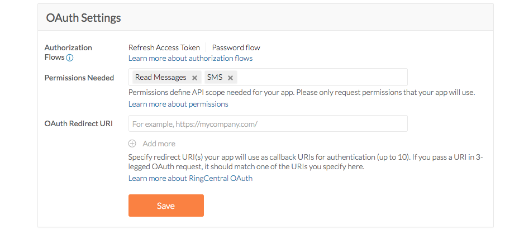The width and height of the screenshot is (524, 234).
Task: Open Learn more about RingCentral OAuth link
Action: 190,178
